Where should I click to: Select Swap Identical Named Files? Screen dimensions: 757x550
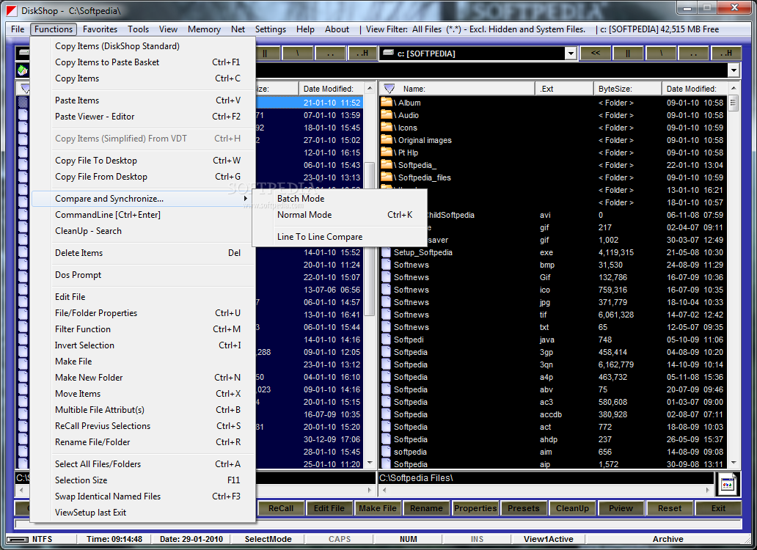[x=143, y=496]
